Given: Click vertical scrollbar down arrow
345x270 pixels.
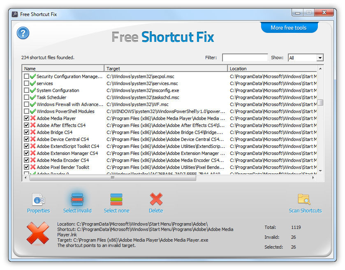Looking at the screenshot, I should click(x=320, y=171).
